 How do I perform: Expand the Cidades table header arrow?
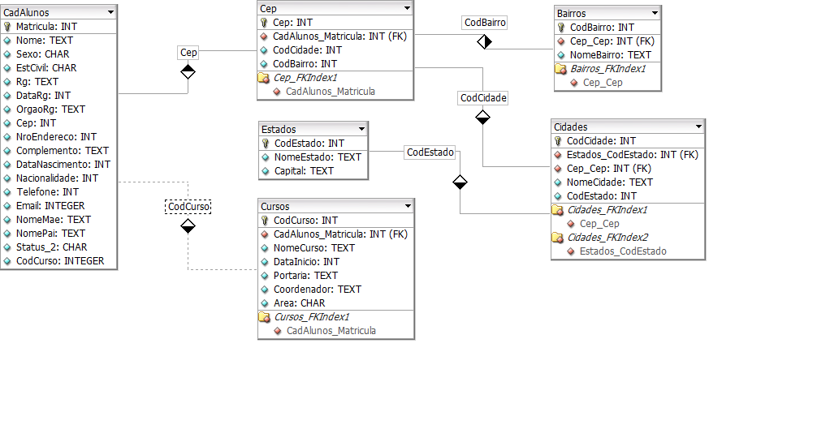(x=698, y=127)
